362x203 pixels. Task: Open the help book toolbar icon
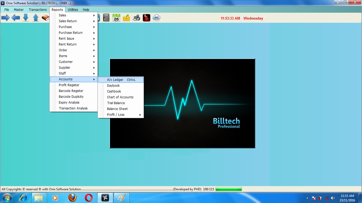(46, 18)
